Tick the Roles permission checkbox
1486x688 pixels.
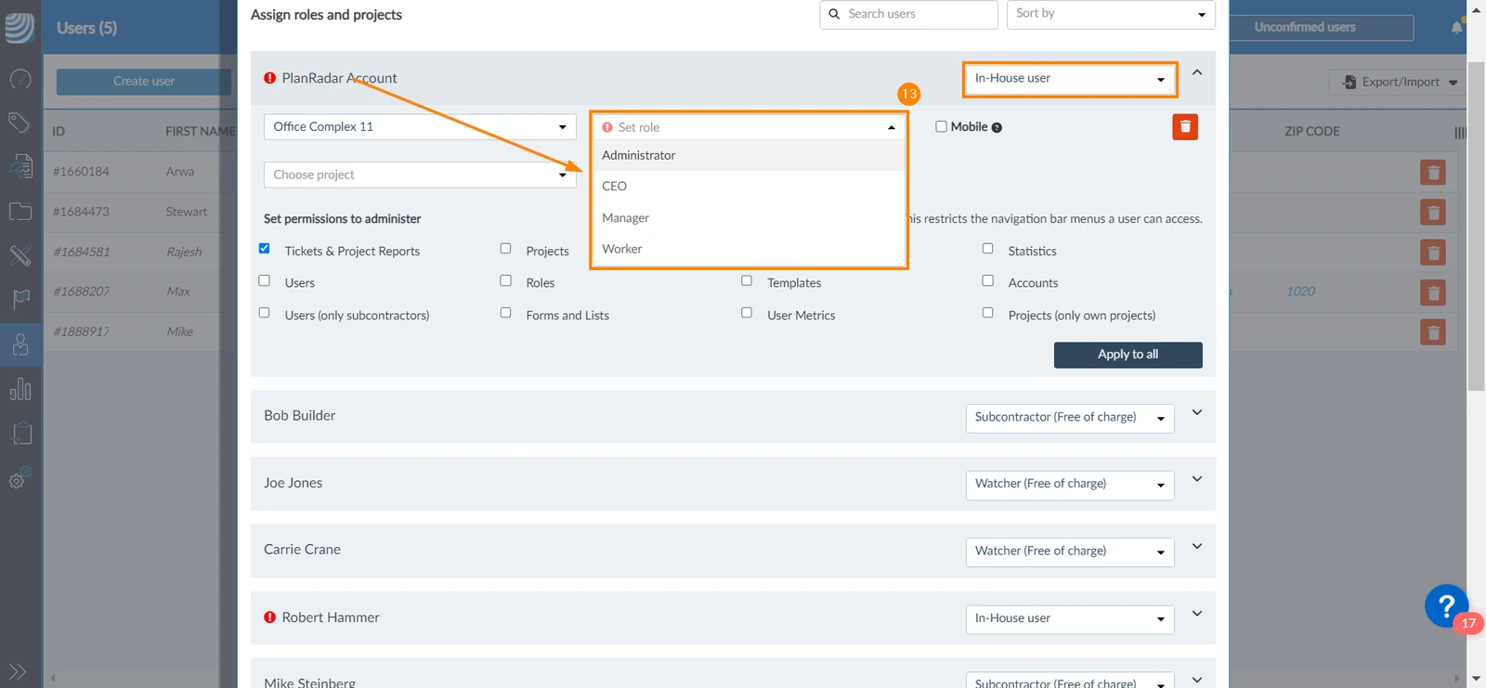506,280
